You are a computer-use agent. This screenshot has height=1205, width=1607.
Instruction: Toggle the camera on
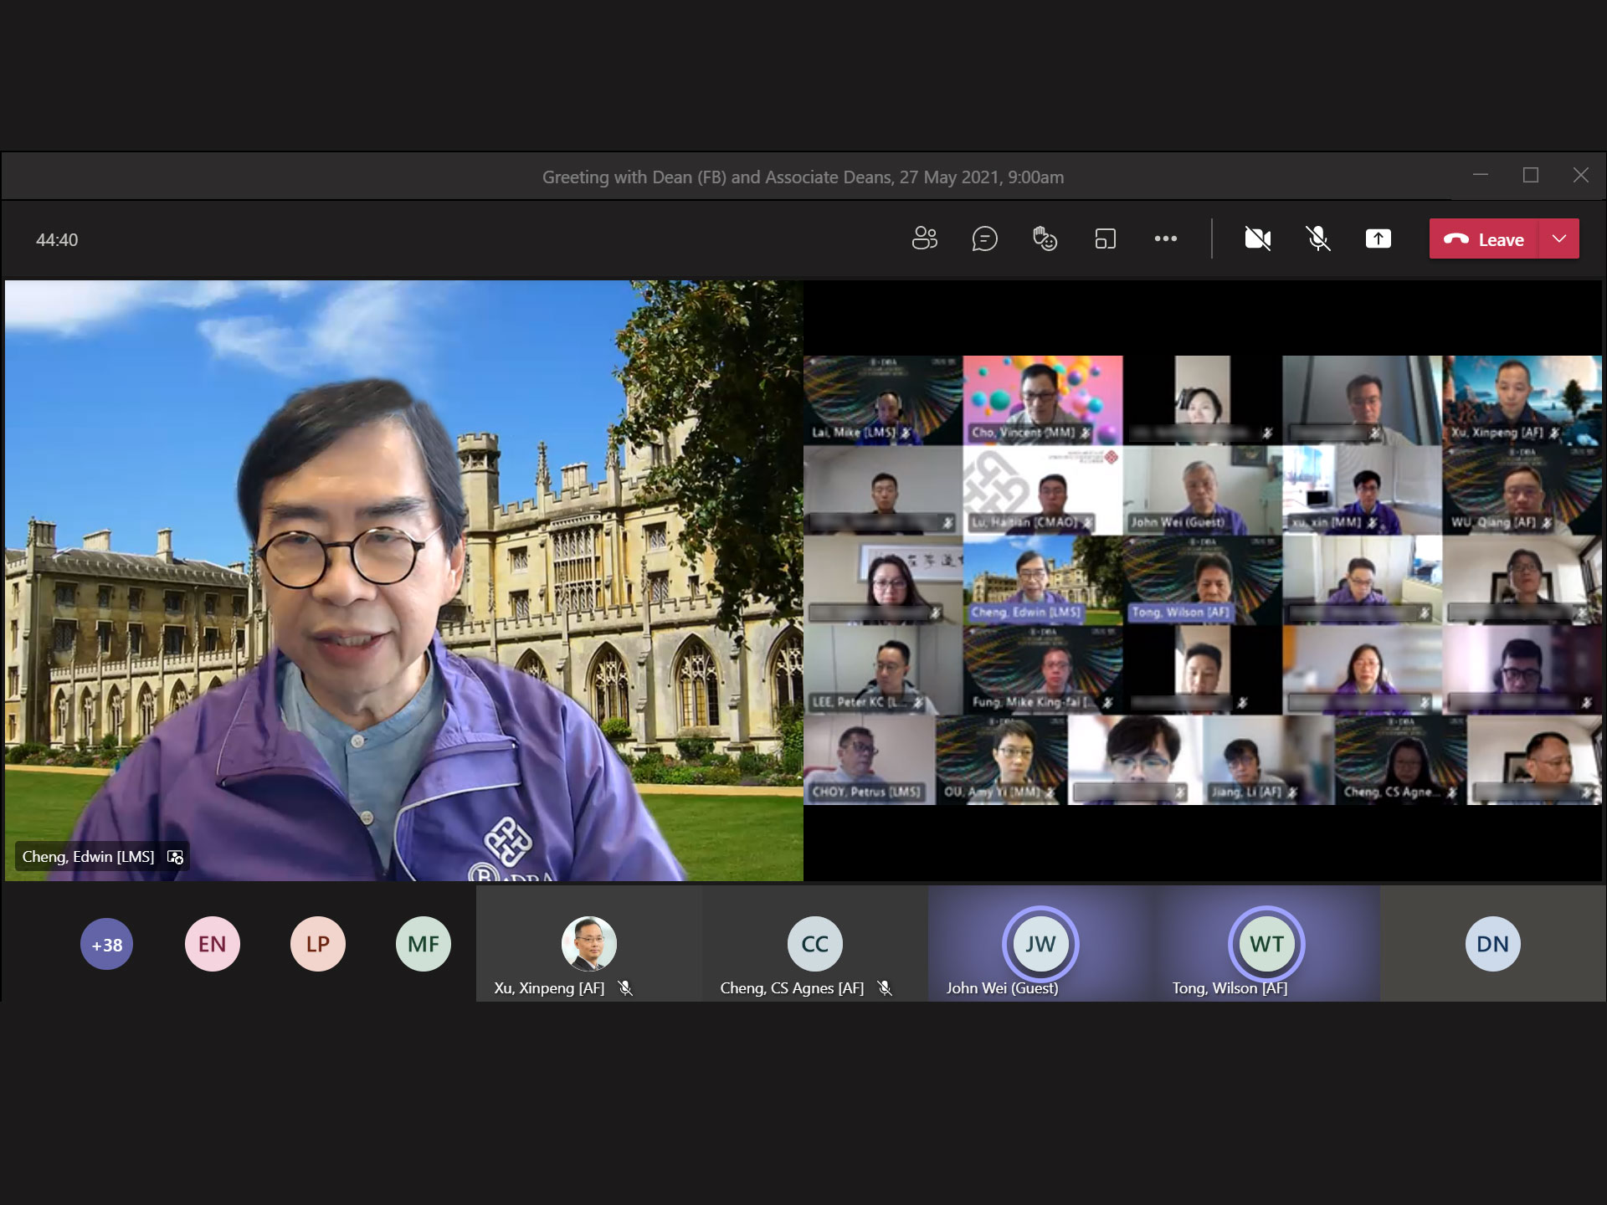pyautogui.click(x=1257, y=239)
